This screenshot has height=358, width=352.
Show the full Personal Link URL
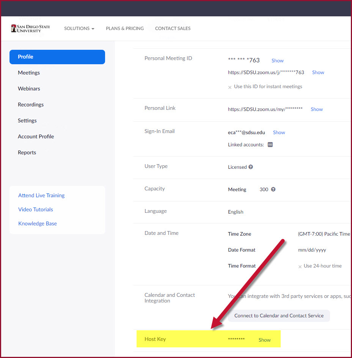click(x=317, y=109)
